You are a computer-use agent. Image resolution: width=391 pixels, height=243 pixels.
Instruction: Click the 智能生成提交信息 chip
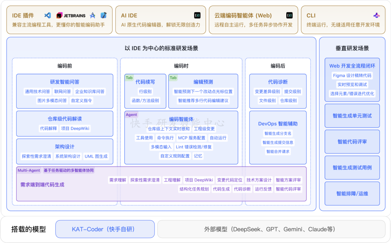(278, 142)
